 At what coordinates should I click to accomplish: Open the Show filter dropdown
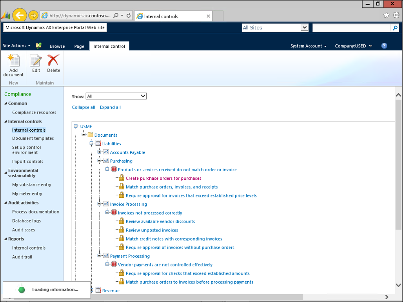[116, 96]
